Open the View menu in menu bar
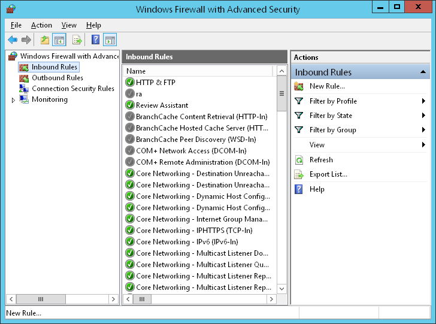The image size is (436, 324). tap(69, 25)
